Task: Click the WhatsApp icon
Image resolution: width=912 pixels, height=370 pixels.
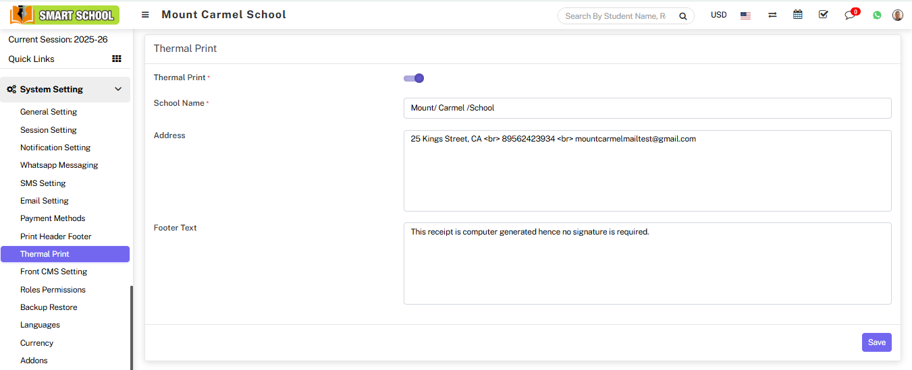Action: coord(877,15)
